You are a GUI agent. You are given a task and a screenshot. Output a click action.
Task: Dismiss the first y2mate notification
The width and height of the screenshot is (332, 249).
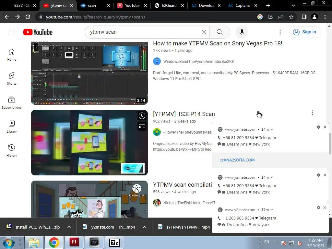pyautogui.click(x=325, y=127)
